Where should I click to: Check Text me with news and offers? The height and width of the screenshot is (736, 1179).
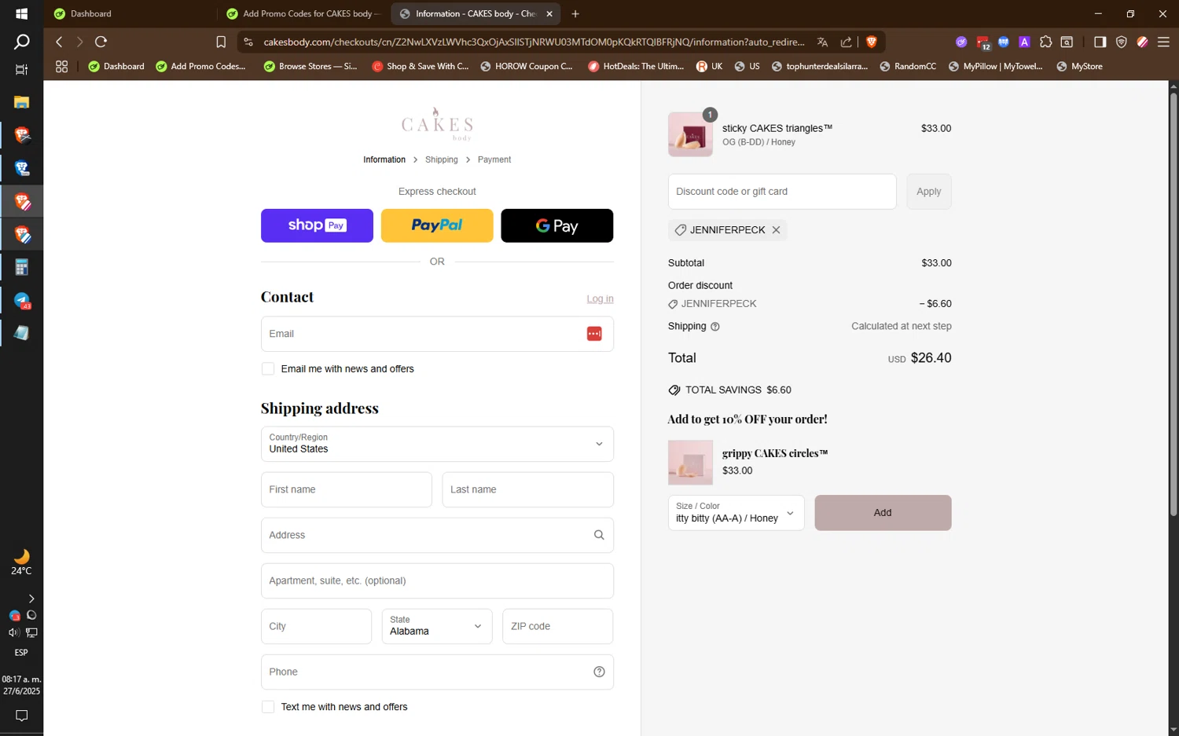pos(268,707)
